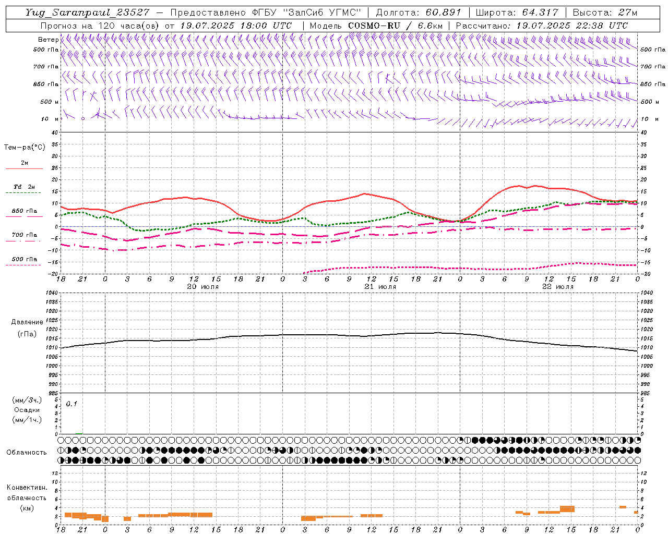This screenshot has width=668, height=534.
Task: Click the green dashed 'Td 2м' legend line
Action: [x=24, y=193]
